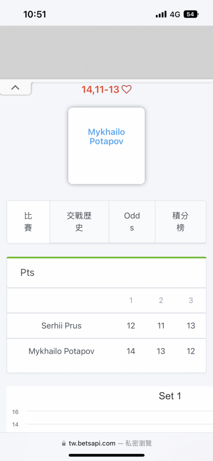Viewport: 213px width, 461px height.
Task: Click the red 14,11-13 score text
Action: pyautogui.click(x=100, y=89)
